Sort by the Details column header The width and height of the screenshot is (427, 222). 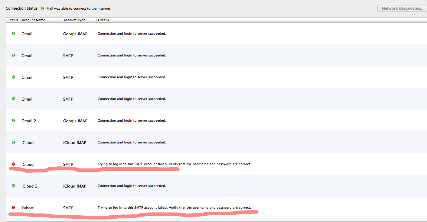tap(248, 20)
